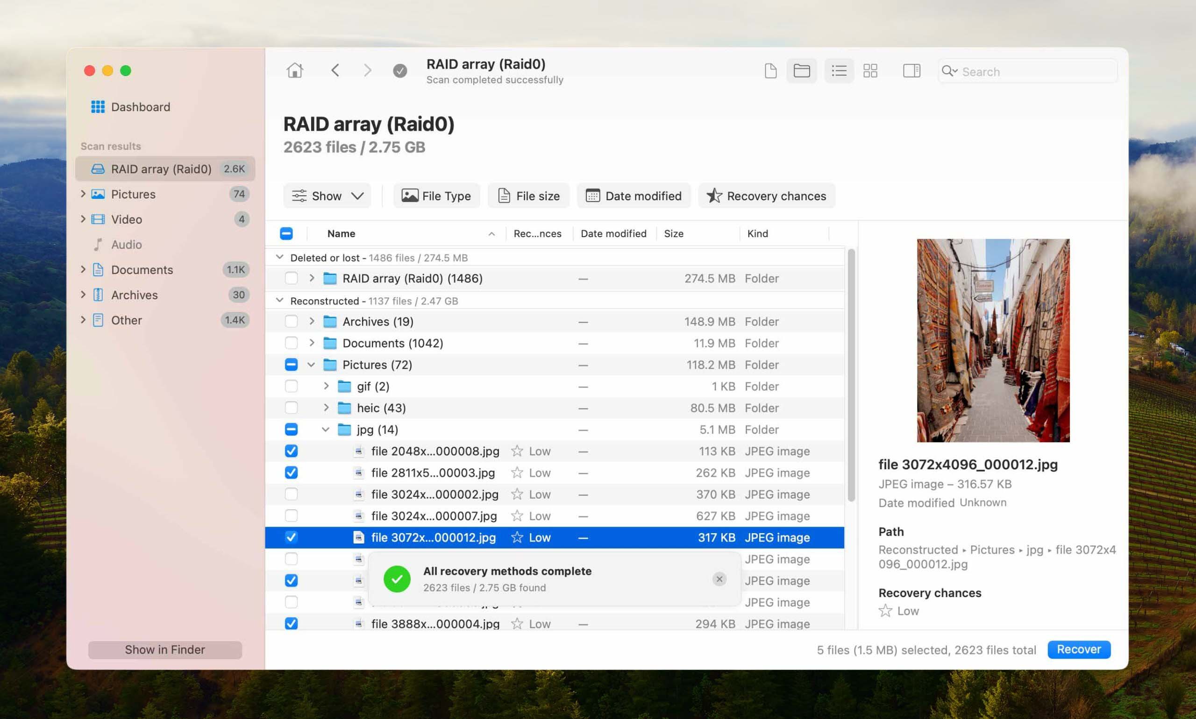
Task: Switch to grid view icon
Action: point(870,71)
